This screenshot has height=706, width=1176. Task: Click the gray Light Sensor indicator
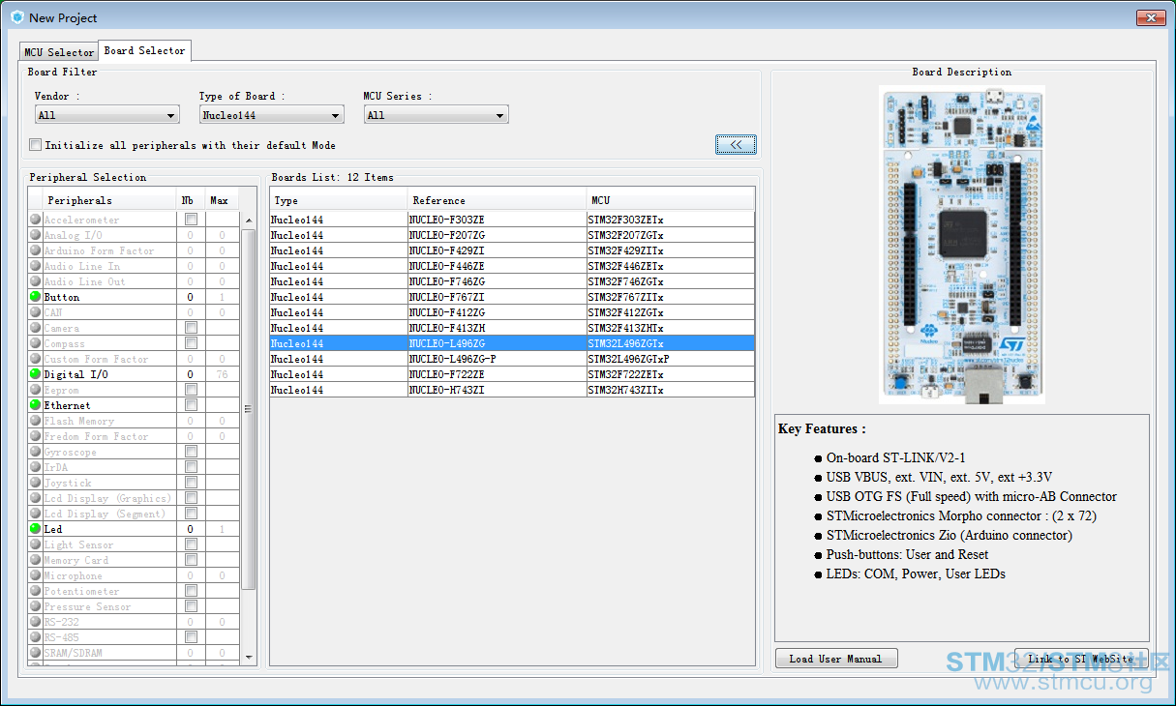pos(36,544)
